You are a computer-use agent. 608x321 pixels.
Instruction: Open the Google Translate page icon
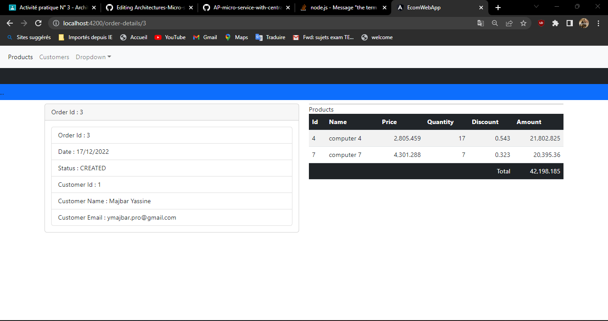point(481,23)
